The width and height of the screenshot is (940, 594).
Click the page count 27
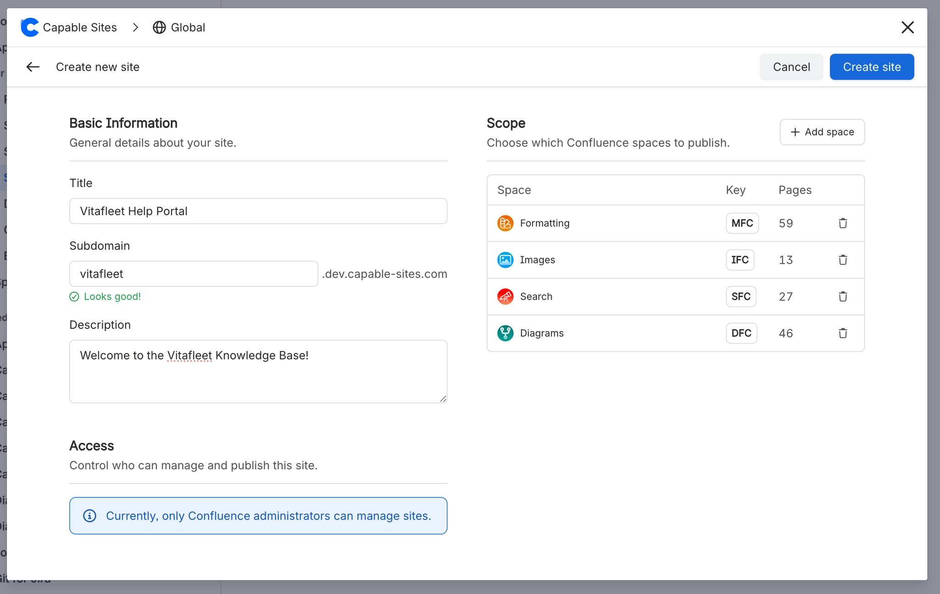[x=786, y=297]
